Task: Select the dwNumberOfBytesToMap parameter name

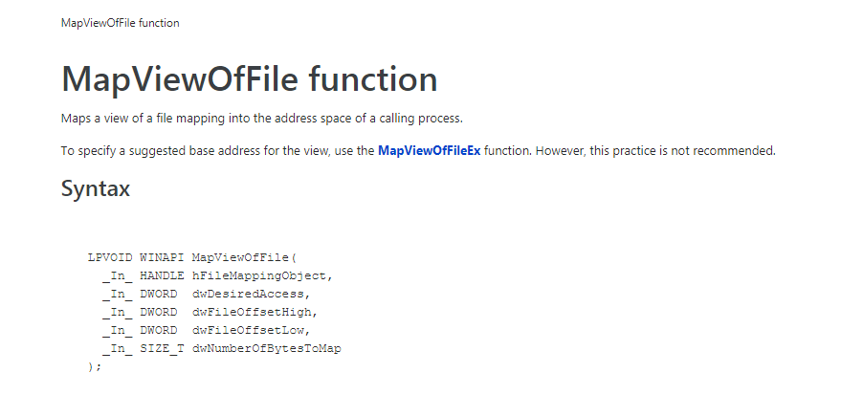Action: pos(266,348)
